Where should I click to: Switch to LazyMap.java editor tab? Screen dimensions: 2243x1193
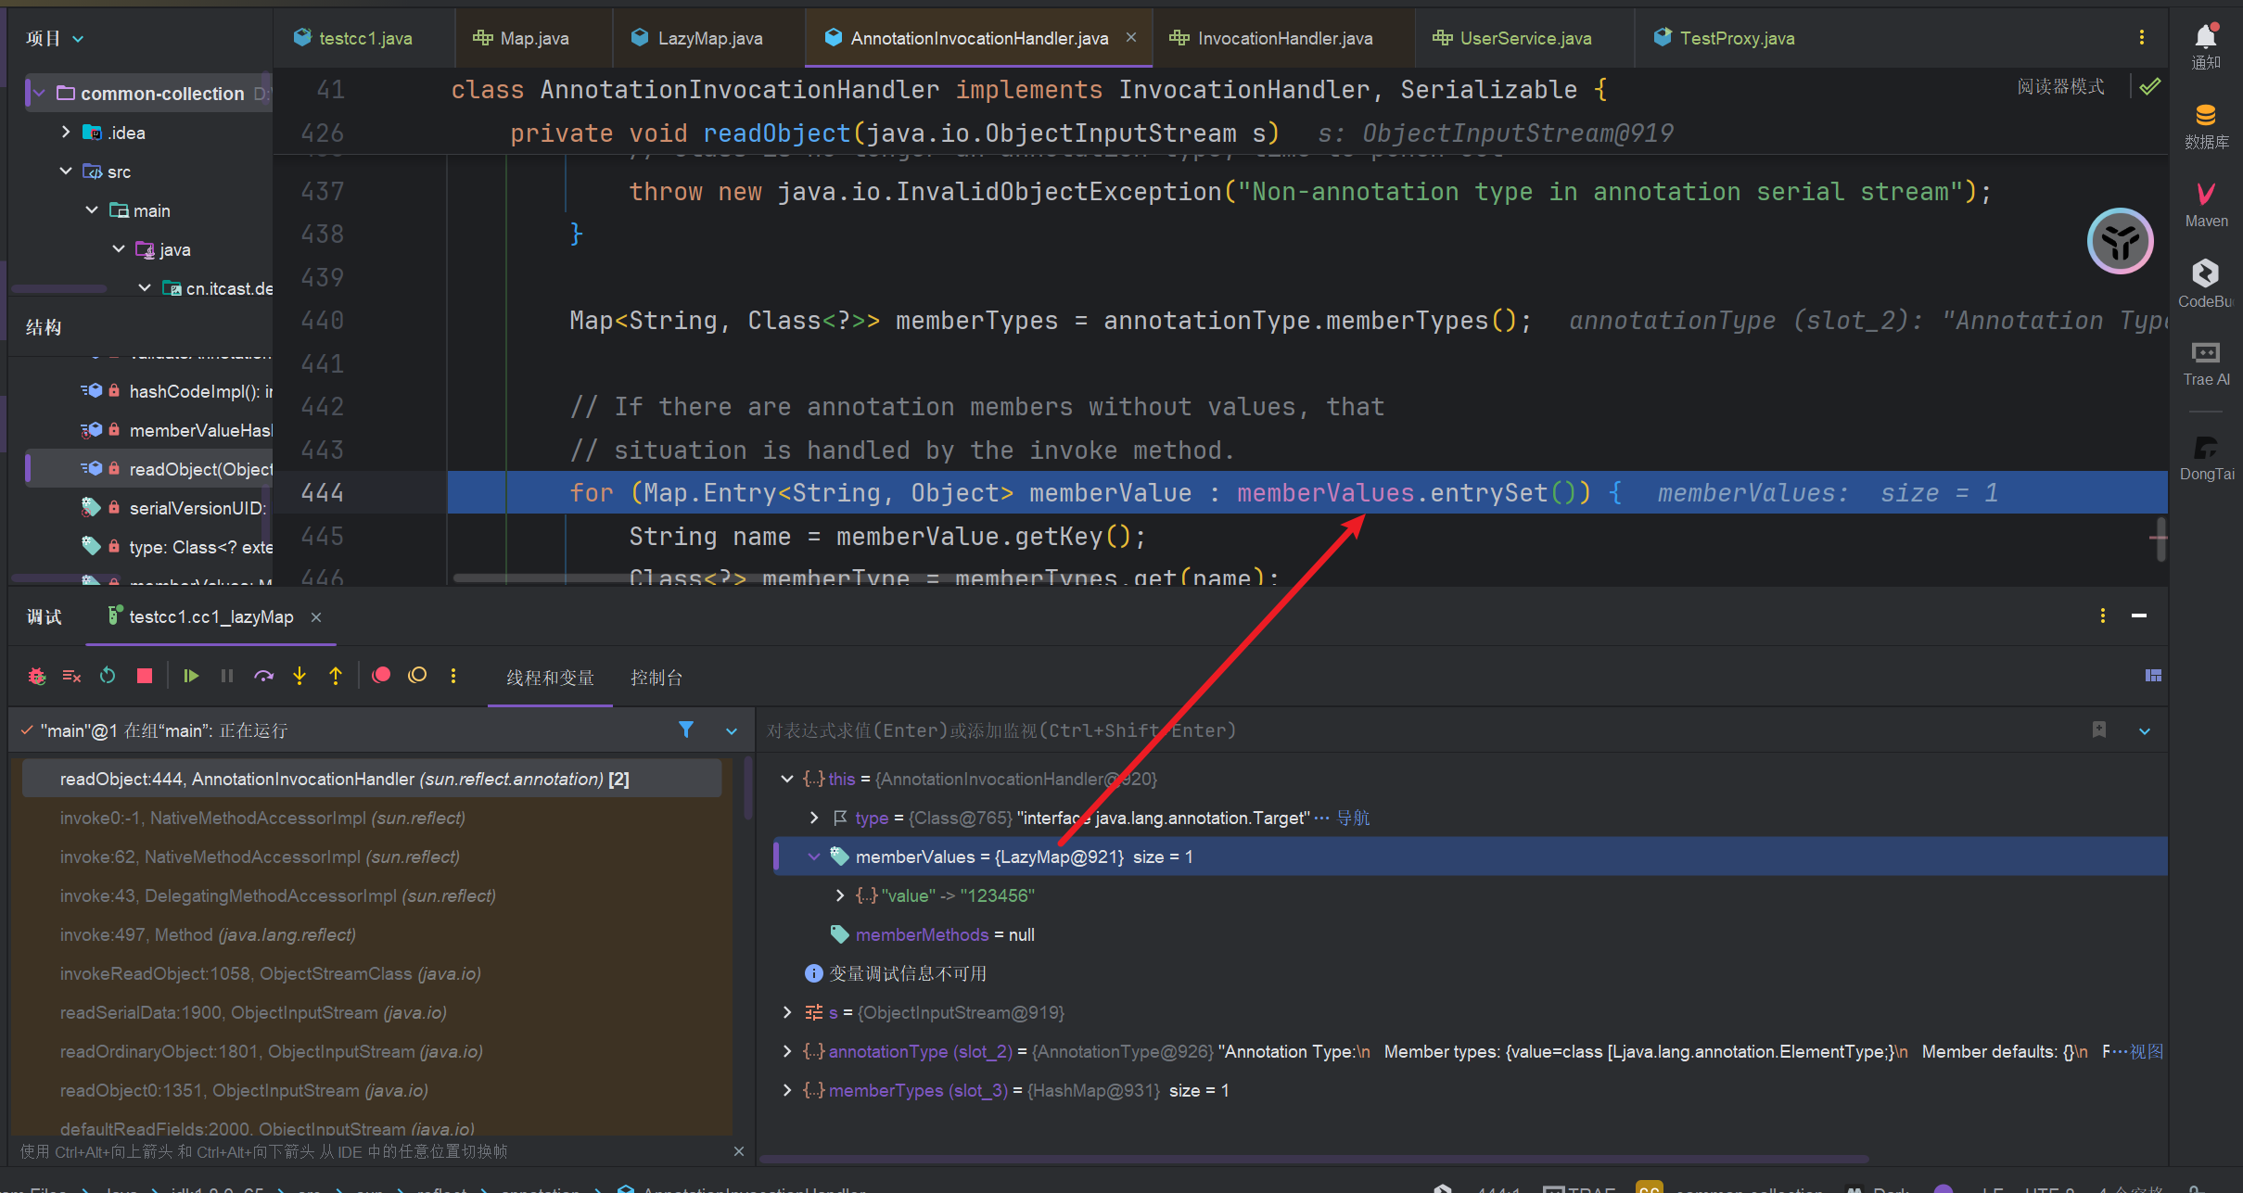point(708,38)
